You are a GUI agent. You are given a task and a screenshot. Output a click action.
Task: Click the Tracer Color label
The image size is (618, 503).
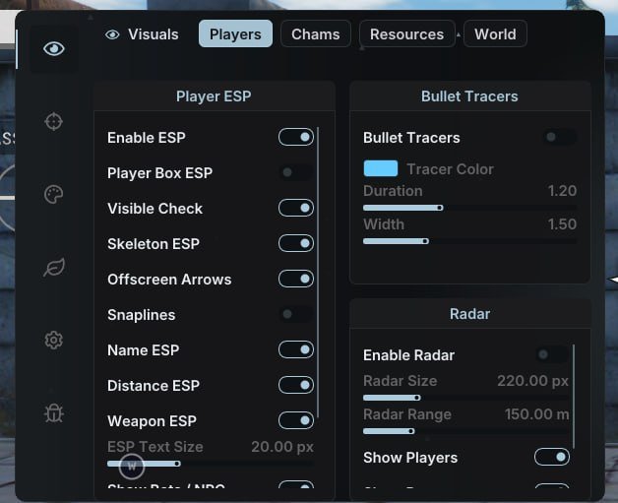pos(450,169)
